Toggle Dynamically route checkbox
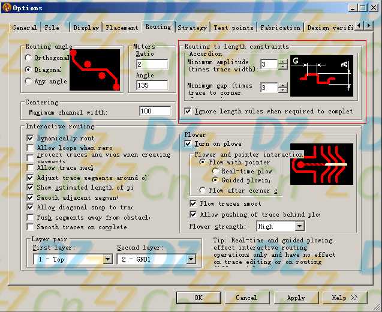This screenshot has width=382, height=312. coord(30,138)
